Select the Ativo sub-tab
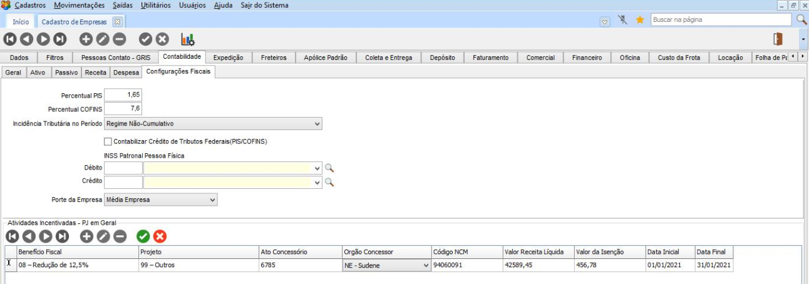The image size is (809, 284). [38, 73]
